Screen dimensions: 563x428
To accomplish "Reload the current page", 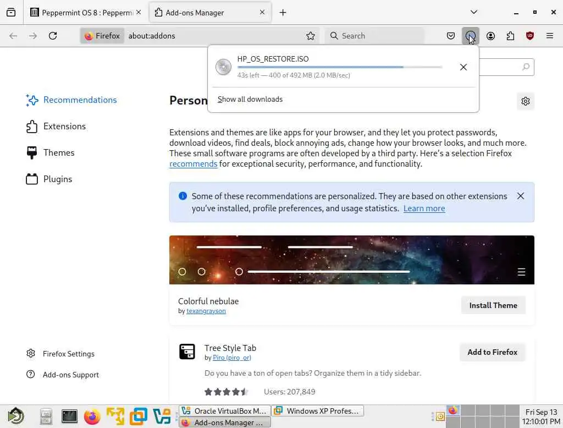I will tap(53, 36).
